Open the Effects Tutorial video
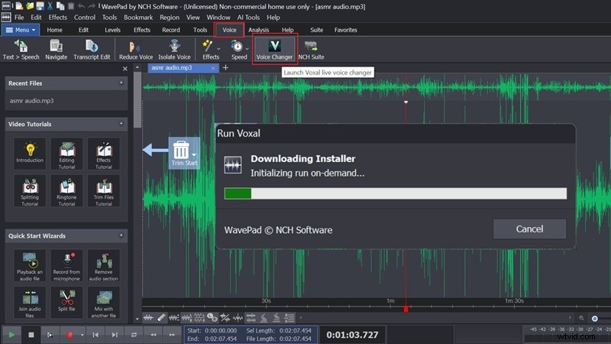Image resolution: width=611 pixels, height=344 pixels. [x=104, y=154]
